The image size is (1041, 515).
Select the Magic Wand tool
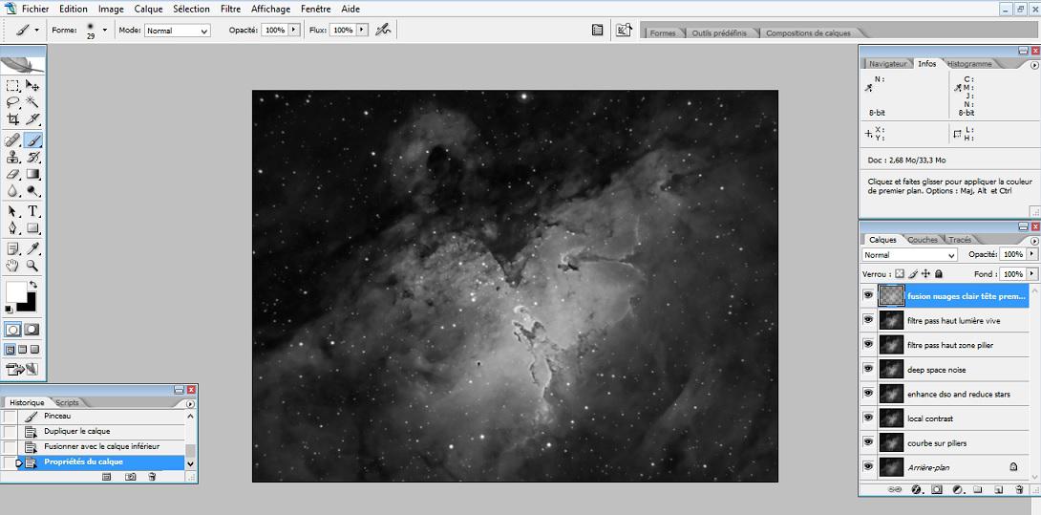coord(32,101)
